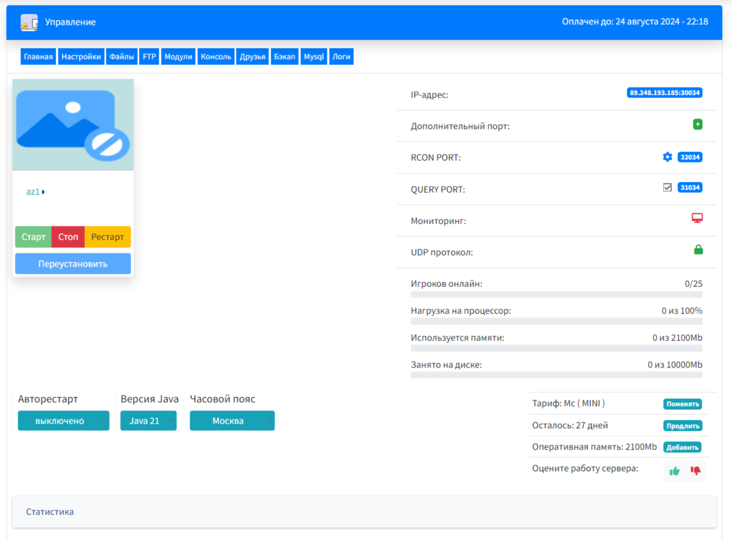Click the Нагрузка на процессор progress bar

(x=556, y=321)
